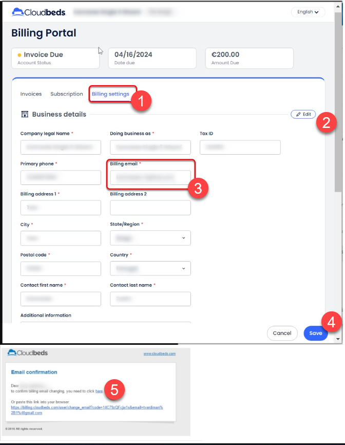Click the Invoice Due account status card
Screen dimensions: 345x445
[55, 58]
